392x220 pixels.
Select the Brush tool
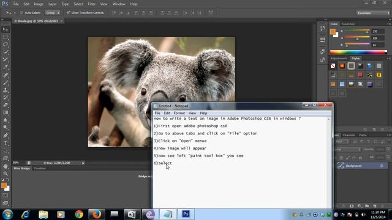[x=6, y=82]
